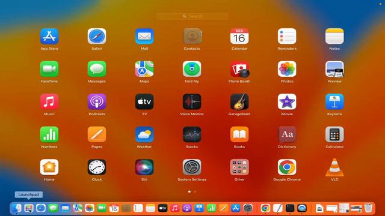Open the VLC media player
This screenshot has width=385, height=216.
334,167
